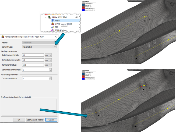This screenshot has height=132, width=176.
Task: Open unit dropdown for Global element length
Action: [x=48, y=55]
